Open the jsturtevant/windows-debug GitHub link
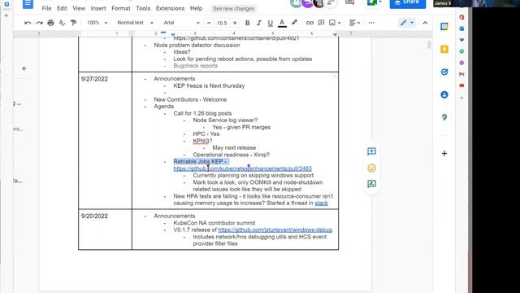Viewport: 520px width, 293px height. 275,230
